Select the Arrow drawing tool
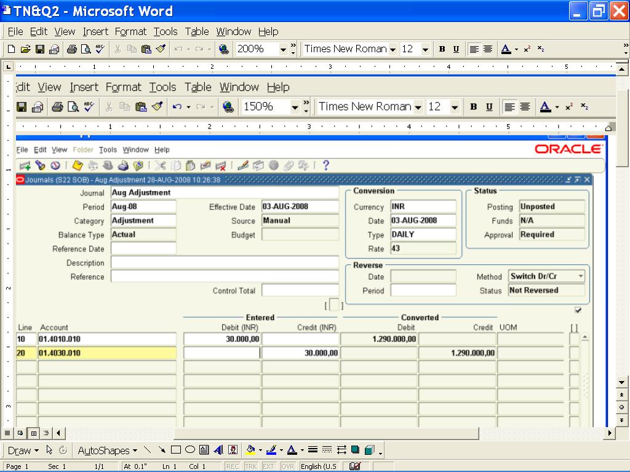The height and width of the screenshot is (472, 630). (x=161, y=450)
